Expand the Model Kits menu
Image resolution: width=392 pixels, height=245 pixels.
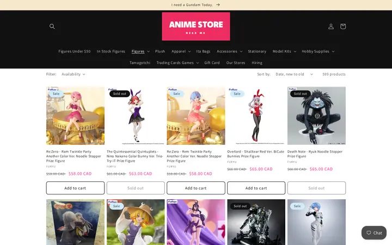pyautogui.click(x=284, y=51)
